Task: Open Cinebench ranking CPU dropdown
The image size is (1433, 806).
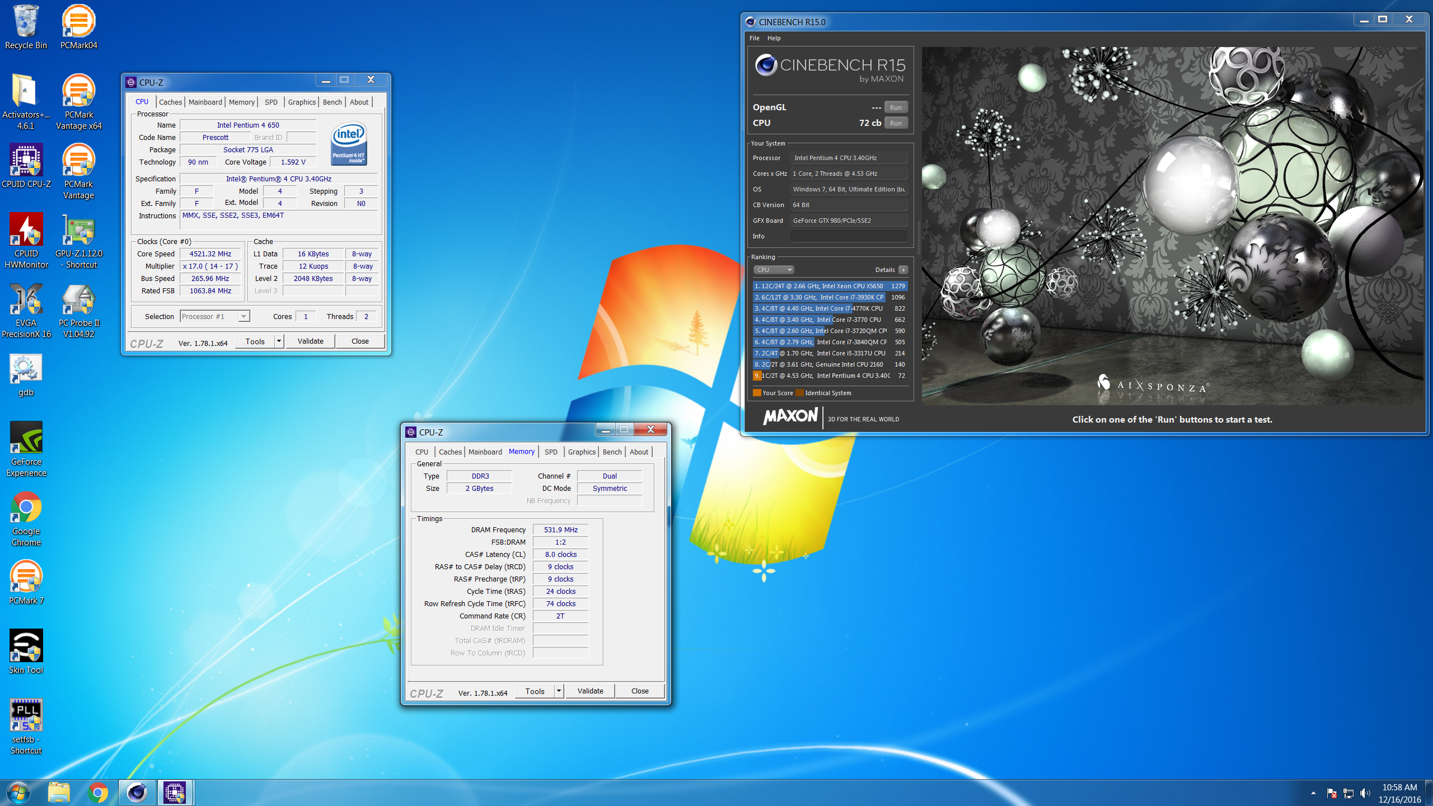Action: pyautogui.click(x=774, y=270)
